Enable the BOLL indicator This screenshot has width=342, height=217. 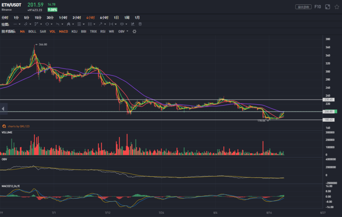(x=32, y=31)
